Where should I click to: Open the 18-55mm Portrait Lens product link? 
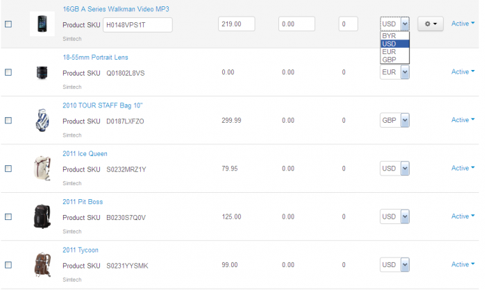95,58
